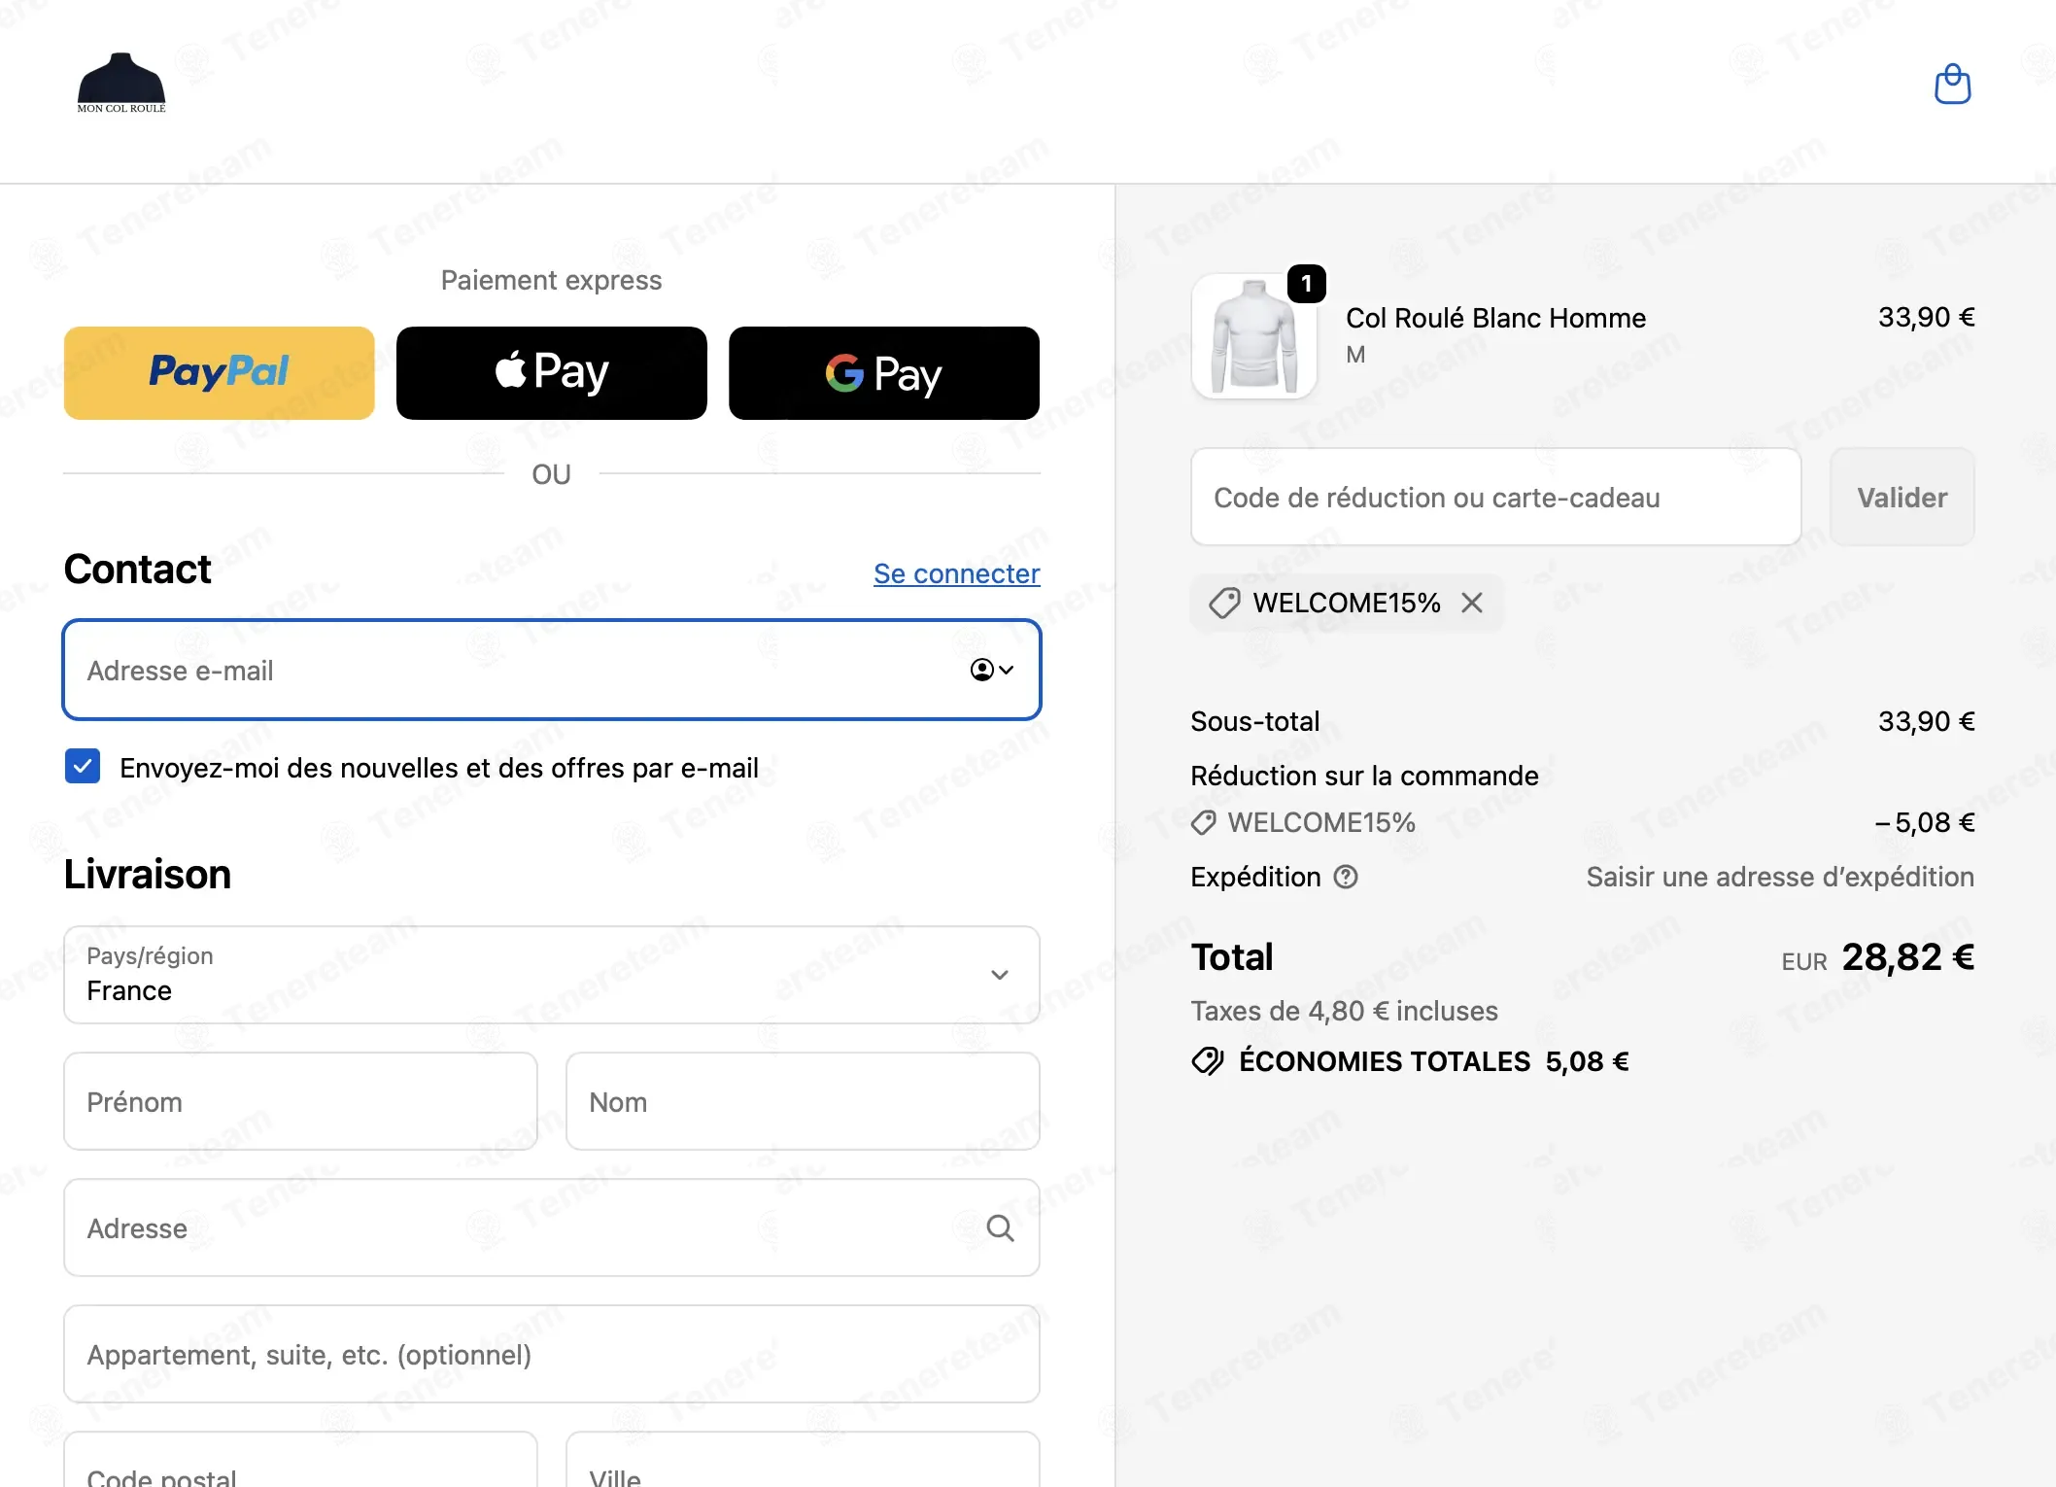
Task: Click the Taxes de 4,80 € incluses text
Action: coord(1345,1011)
